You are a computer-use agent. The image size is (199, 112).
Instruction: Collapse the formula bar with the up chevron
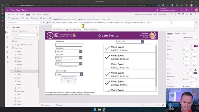tap(197, 23)
